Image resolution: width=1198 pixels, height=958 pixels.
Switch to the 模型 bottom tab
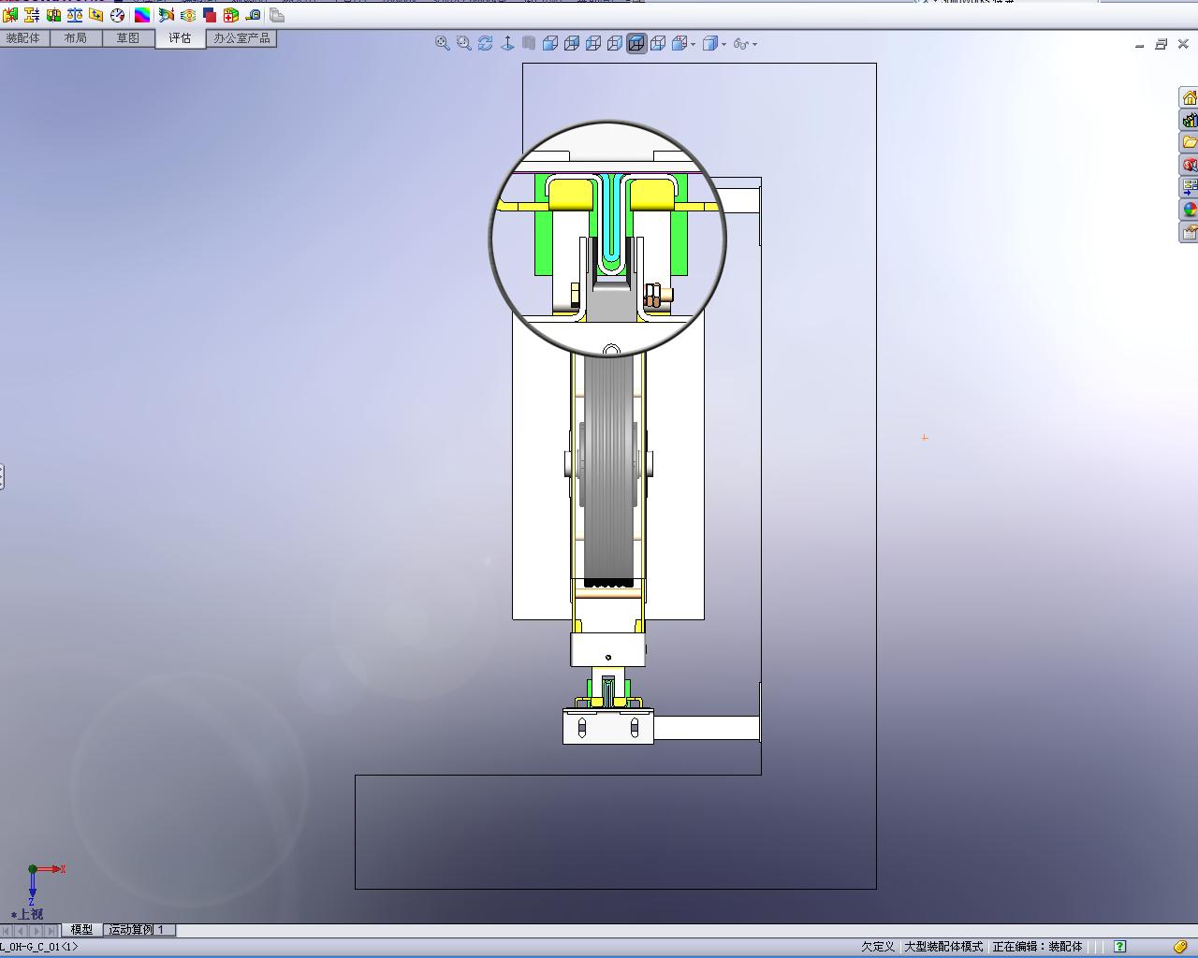[x=81, y=930]
